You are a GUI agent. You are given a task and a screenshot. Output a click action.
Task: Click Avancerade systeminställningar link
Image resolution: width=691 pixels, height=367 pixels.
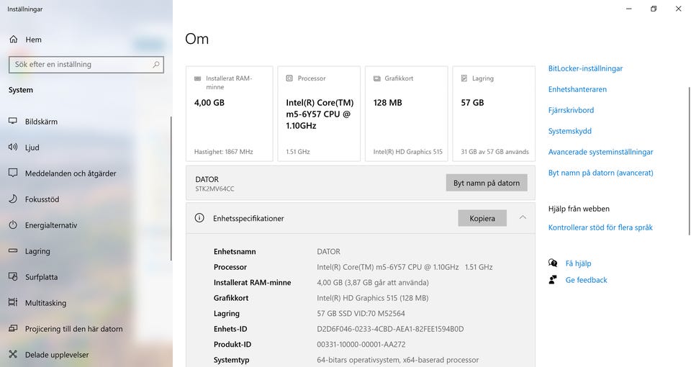(600, 152)
